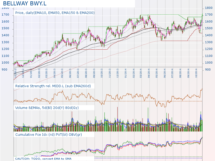The image size is (215, 161).
Task: Select the Volume & EMAs panel label
Action: (47, 108)
